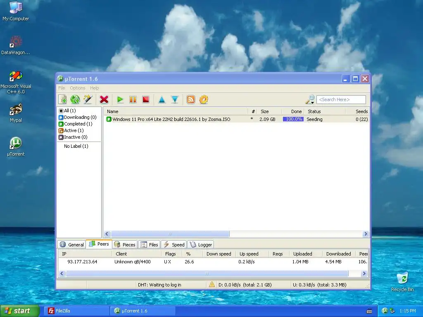
Task: Select the Active (1) category
Action: pos(71,130)
